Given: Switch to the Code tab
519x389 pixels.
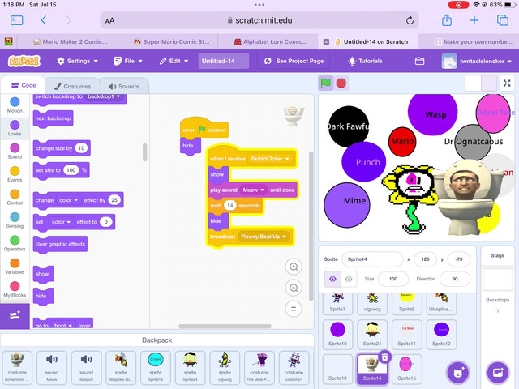Looking at the screenshot, I should click(x=24, y=85).
